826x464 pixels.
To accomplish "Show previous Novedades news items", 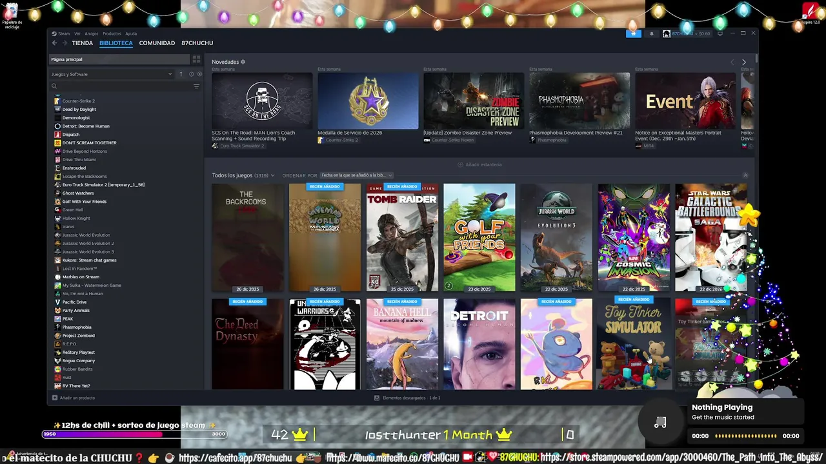I will [732, 62].
